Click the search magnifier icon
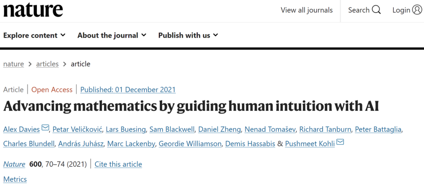This screenshot has height=184, width=424. 376,10
